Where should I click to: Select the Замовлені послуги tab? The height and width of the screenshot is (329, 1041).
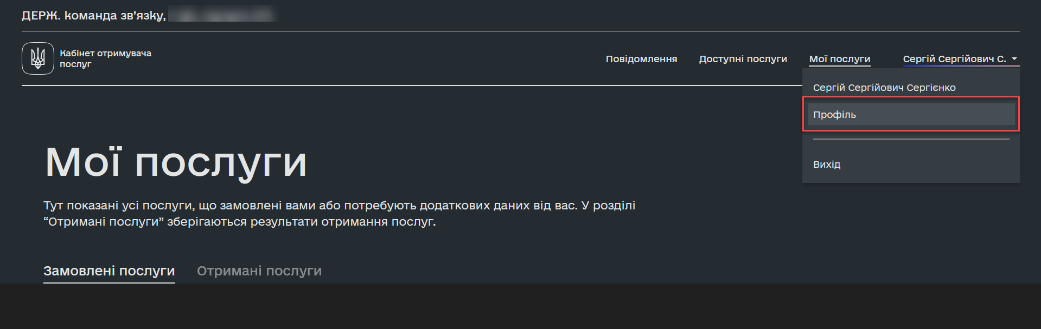[x=109, y=271]
